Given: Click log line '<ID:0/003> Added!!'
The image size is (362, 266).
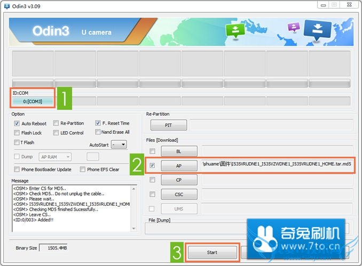Looking at the screenshot, I should click(x=33, y=220).
